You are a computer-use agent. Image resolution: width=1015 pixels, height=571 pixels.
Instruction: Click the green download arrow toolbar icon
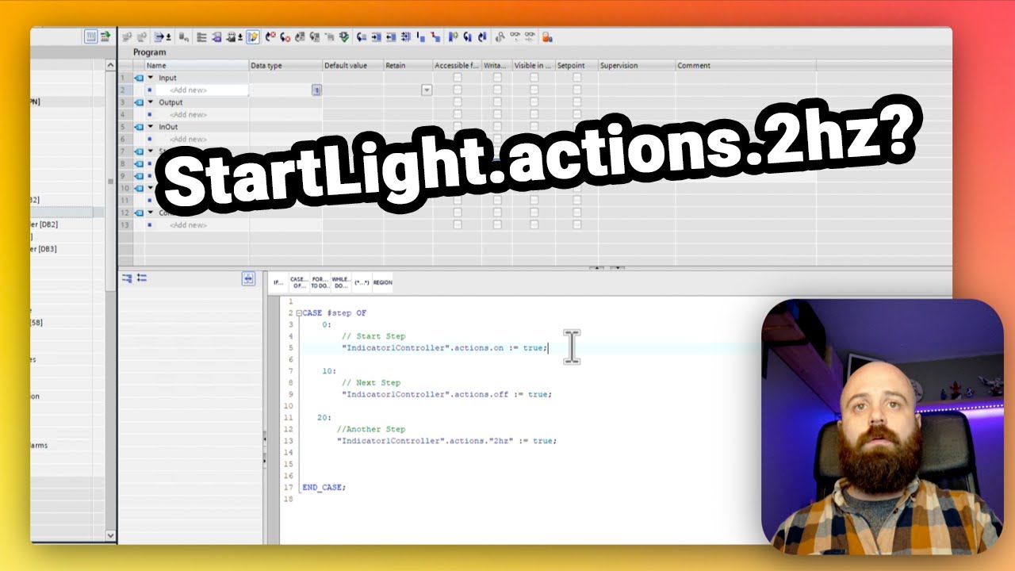click(345, 36)
